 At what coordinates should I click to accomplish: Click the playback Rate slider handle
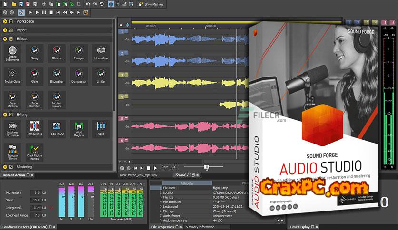click(206, 167)
